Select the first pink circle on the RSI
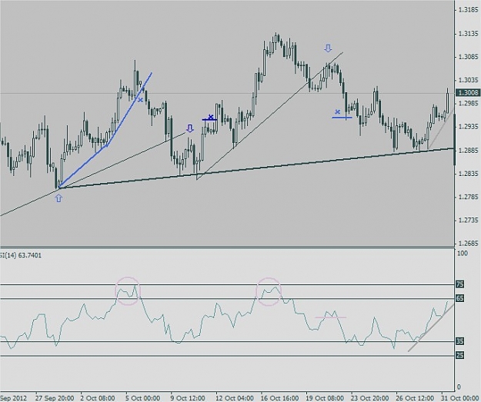 coord(128,291)
